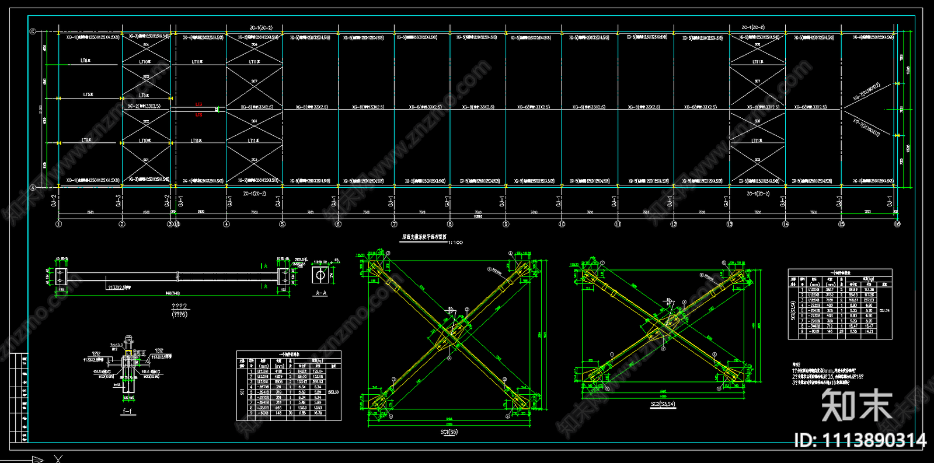Click grid axis bubble number 13
This screenshot has width=934, height=463.
(729, 224)
